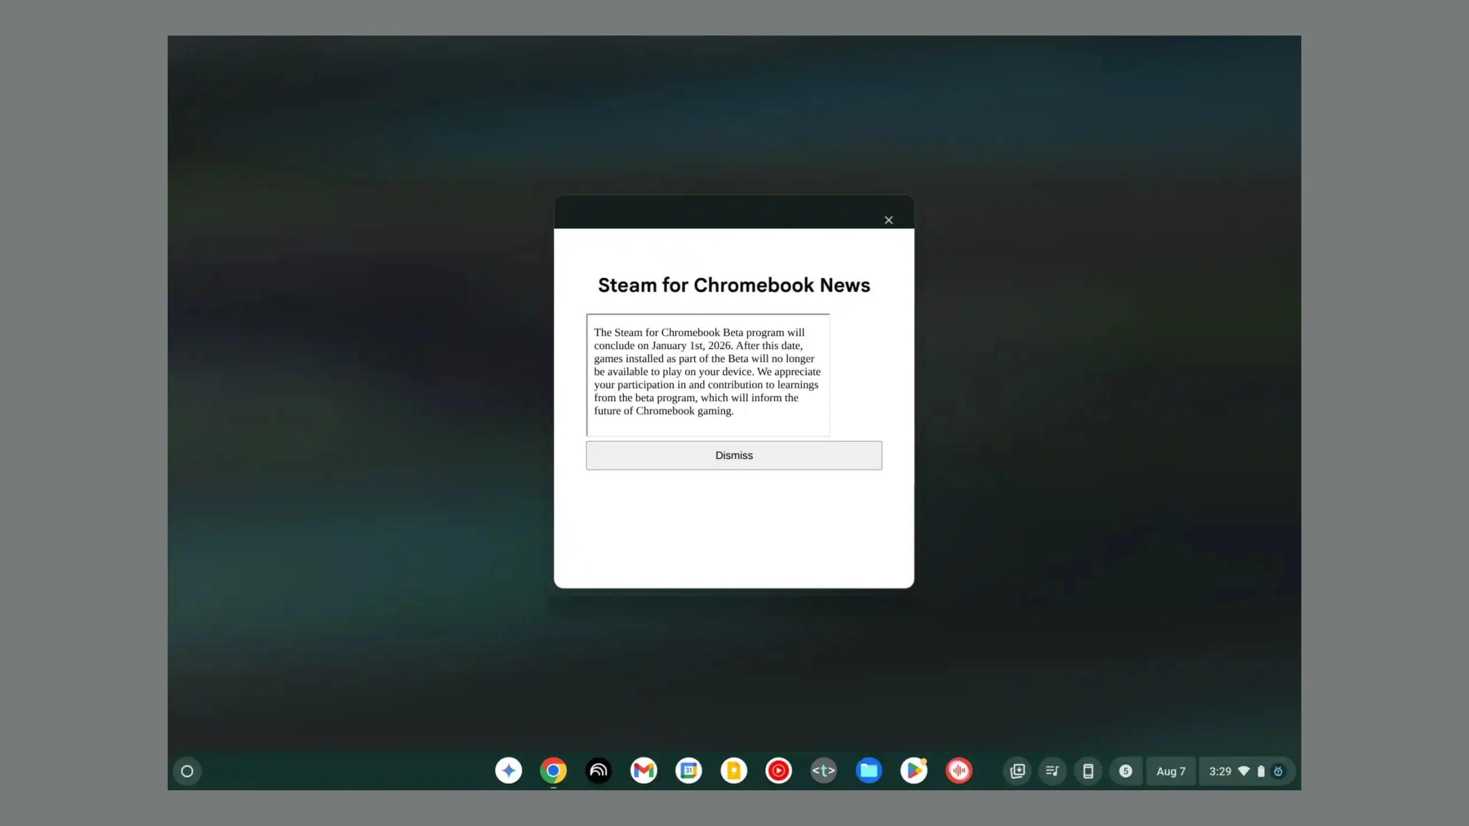The image size is (1469, 826).
Task: Open the calendar via Aug 7 date
Action: [x=1171, y=771]
